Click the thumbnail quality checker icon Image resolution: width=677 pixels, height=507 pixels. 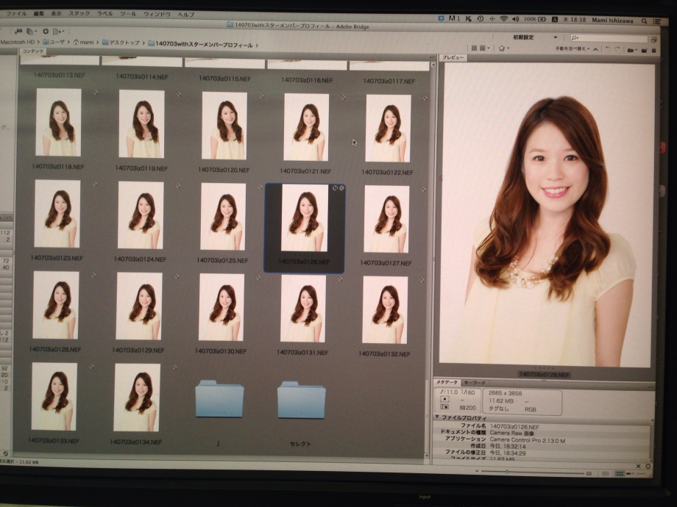[x=474, y=48]
